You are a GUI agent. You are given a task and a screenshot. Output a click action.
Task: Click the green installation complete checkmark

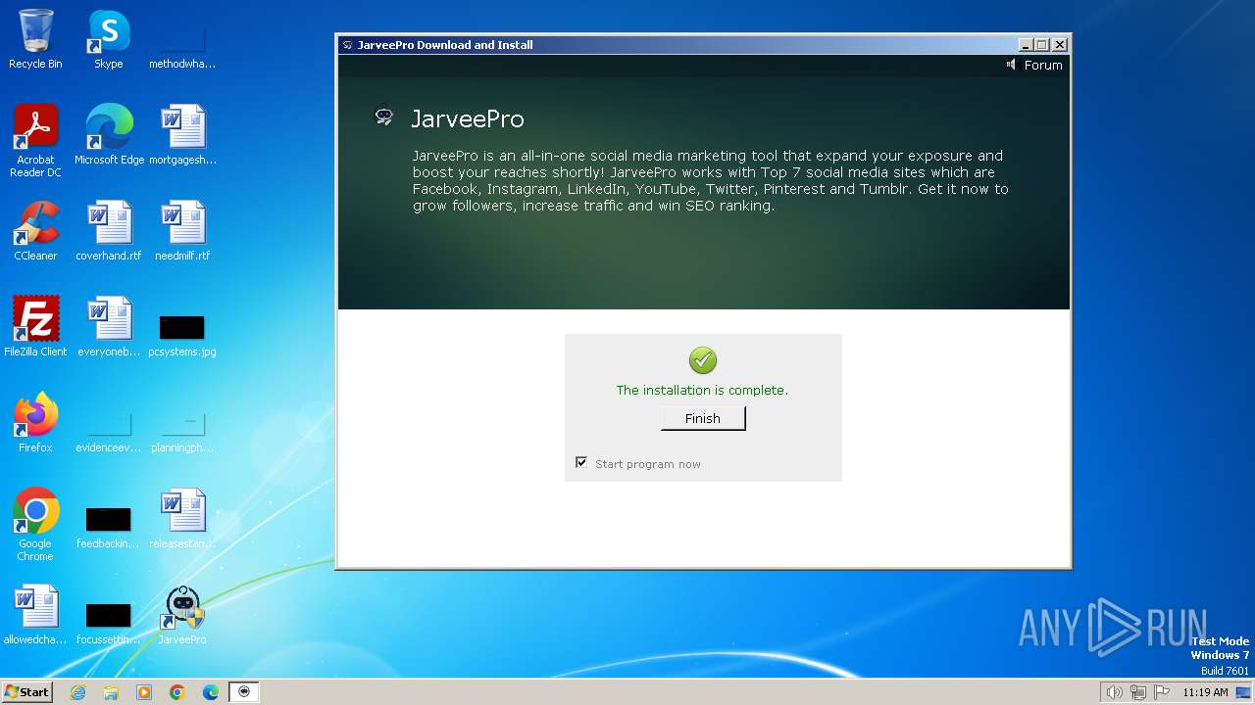[702, 360]
